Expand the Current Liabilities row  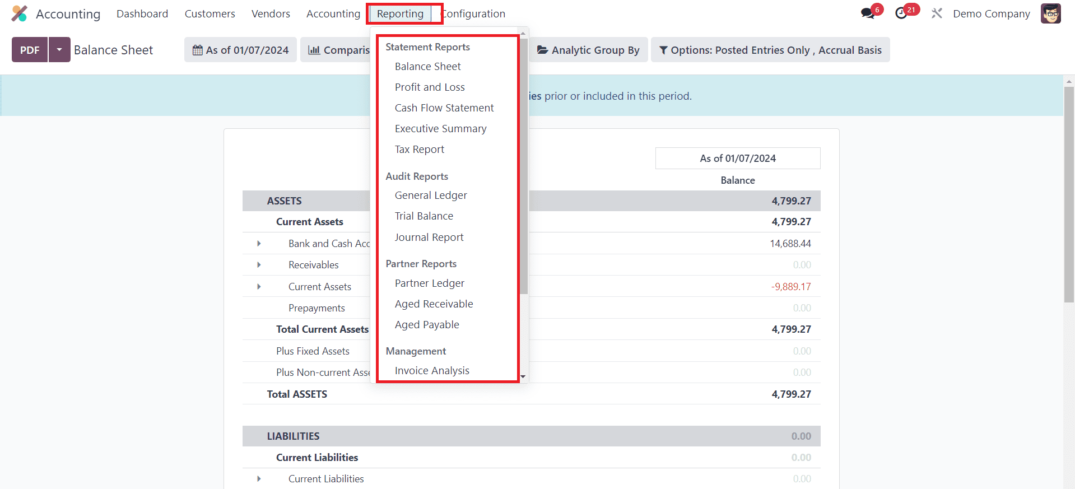click(x=259, y=479)
